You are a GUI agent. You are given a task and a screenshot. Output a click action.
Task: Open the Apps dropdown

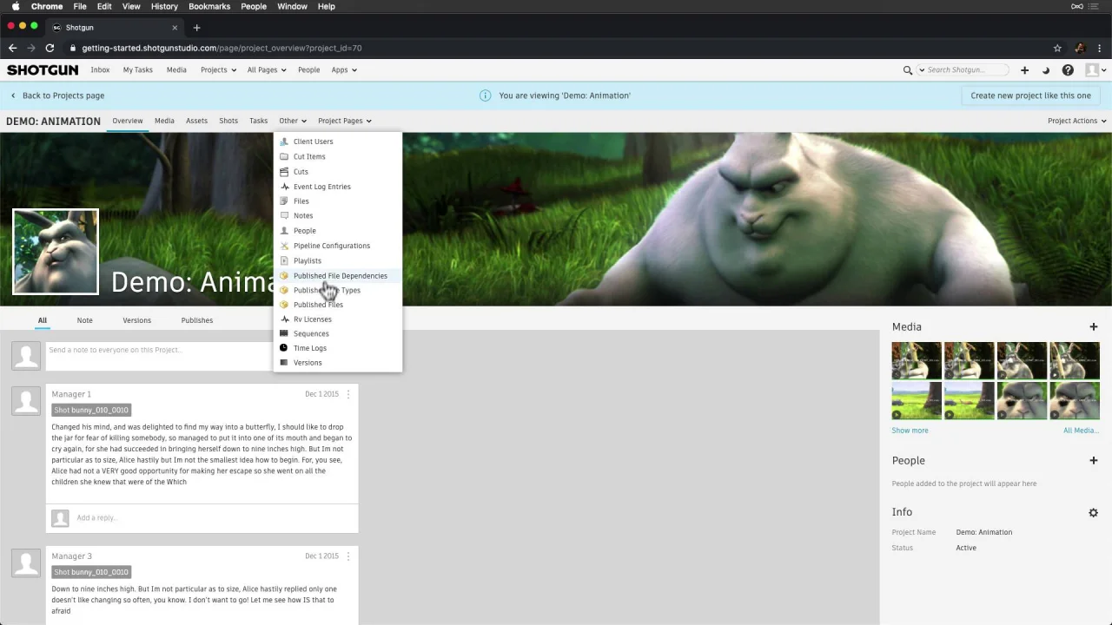(344, 70)
